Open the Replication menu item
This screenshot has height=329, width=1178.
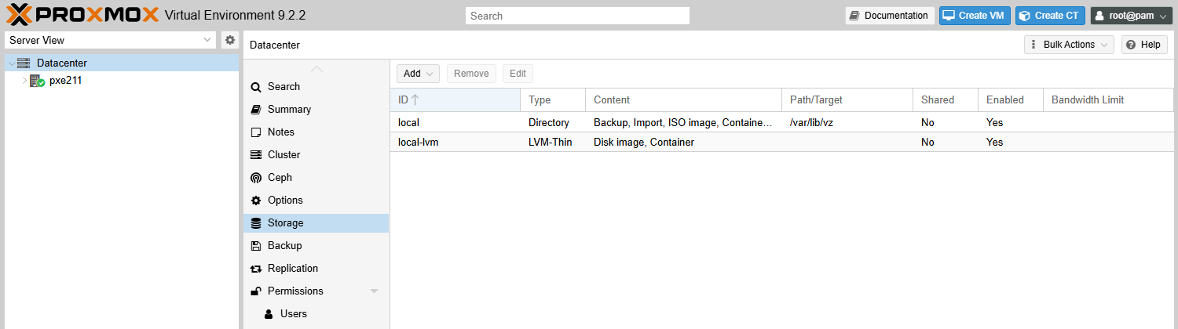(316, 269)
